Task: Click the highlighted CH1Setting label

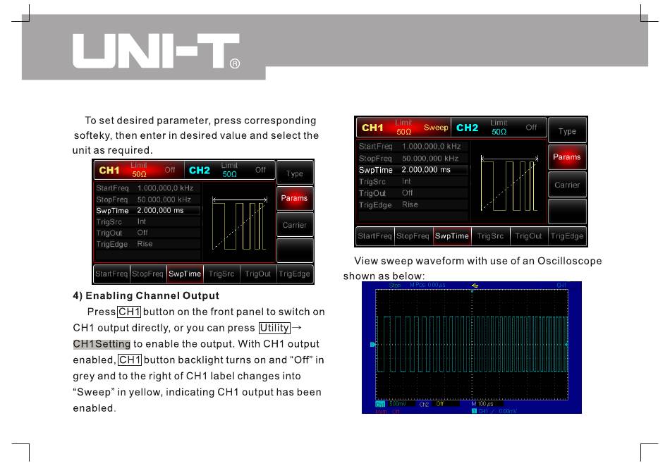Action: pos(102,344)
